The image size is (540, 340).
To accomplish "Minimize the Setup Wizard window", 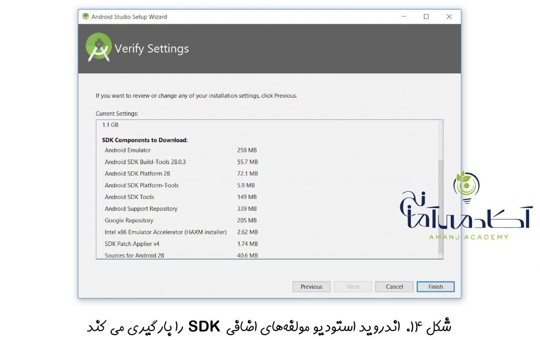I will click(x=403, y=16).
